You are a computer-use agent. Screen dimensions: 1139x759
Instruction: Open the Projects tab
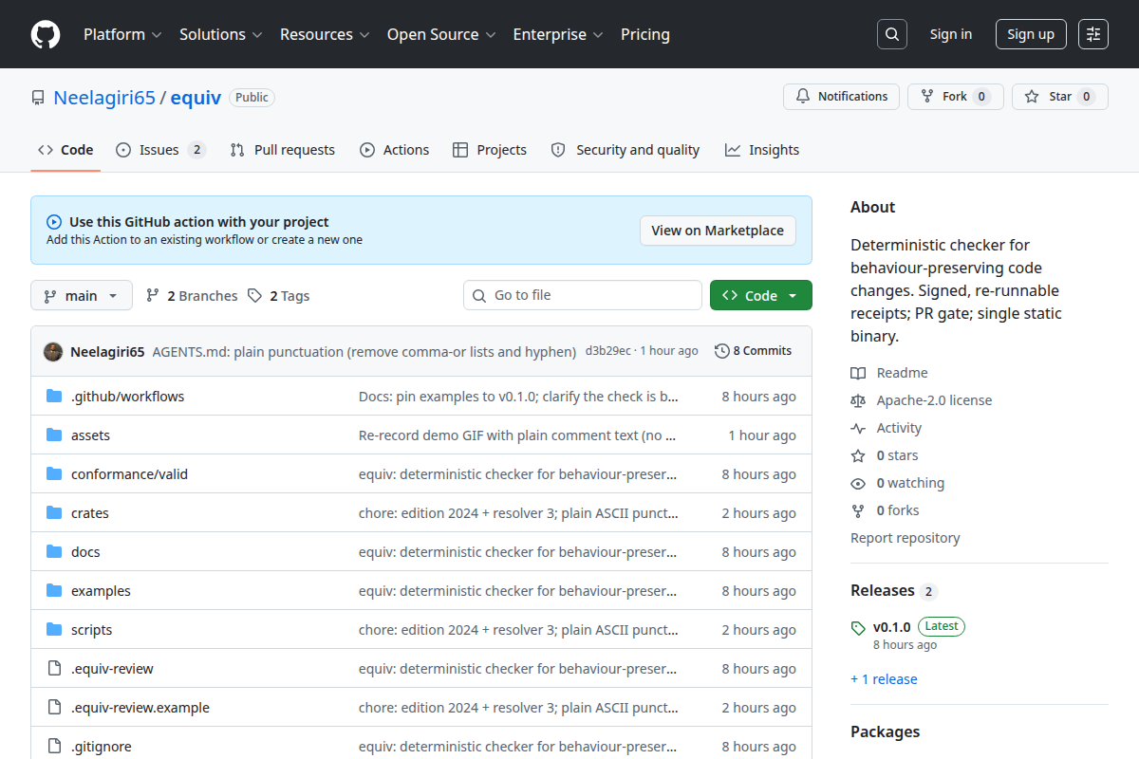490,150
